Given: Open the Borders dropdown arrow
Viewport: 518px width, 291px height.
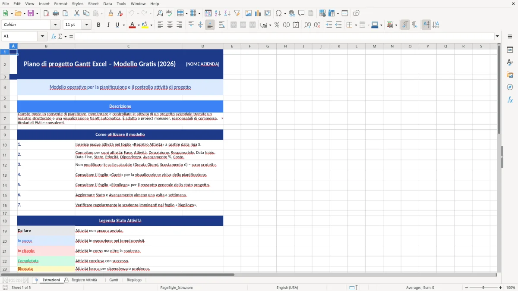Looking at the screenshot, I should pos(356,25).
